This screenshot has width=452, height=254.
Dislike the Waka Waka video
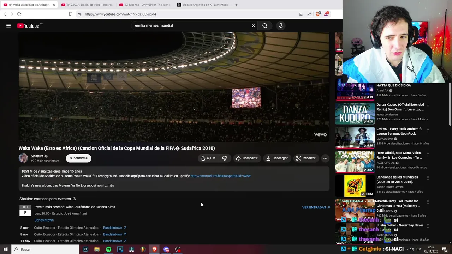(x=225, y=158)
